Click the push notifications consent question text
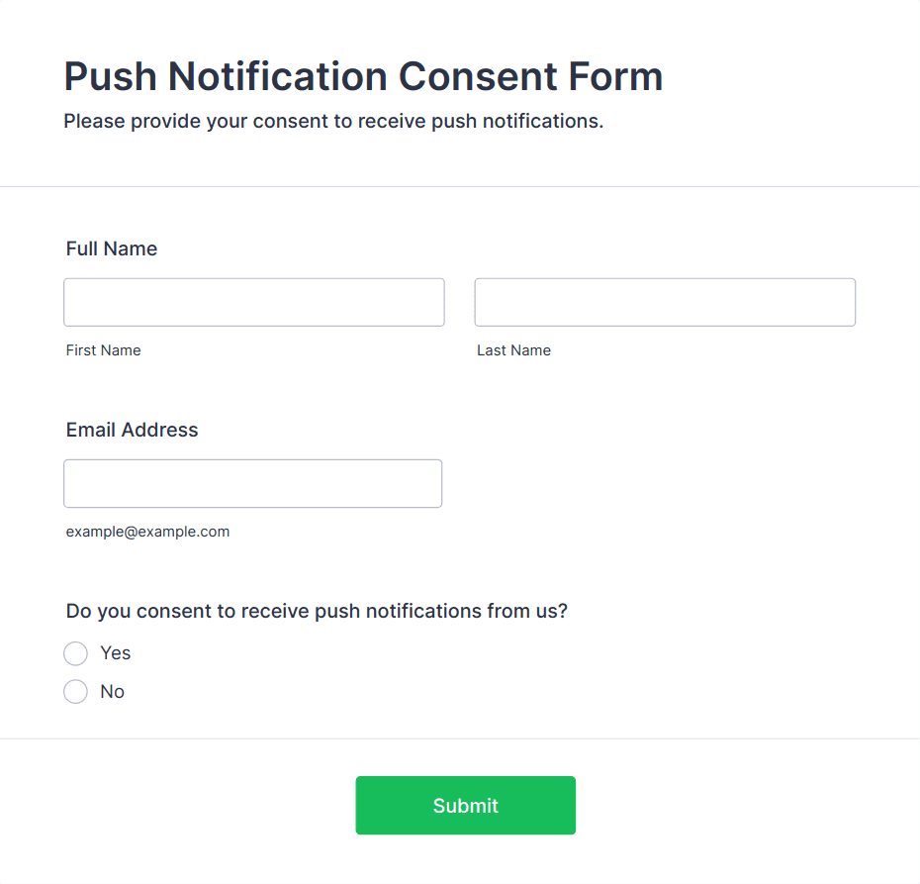The image size is (920, 884). (x=317, y=611)
